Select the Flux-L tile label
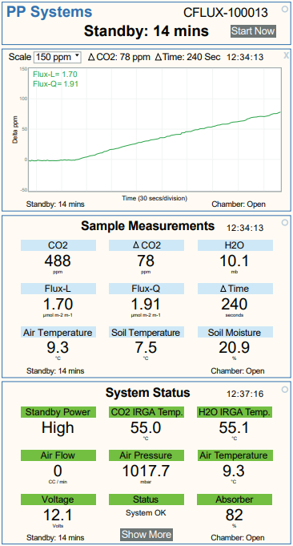The width and height of the screenshot is (293, 546). tap(58, 289)
